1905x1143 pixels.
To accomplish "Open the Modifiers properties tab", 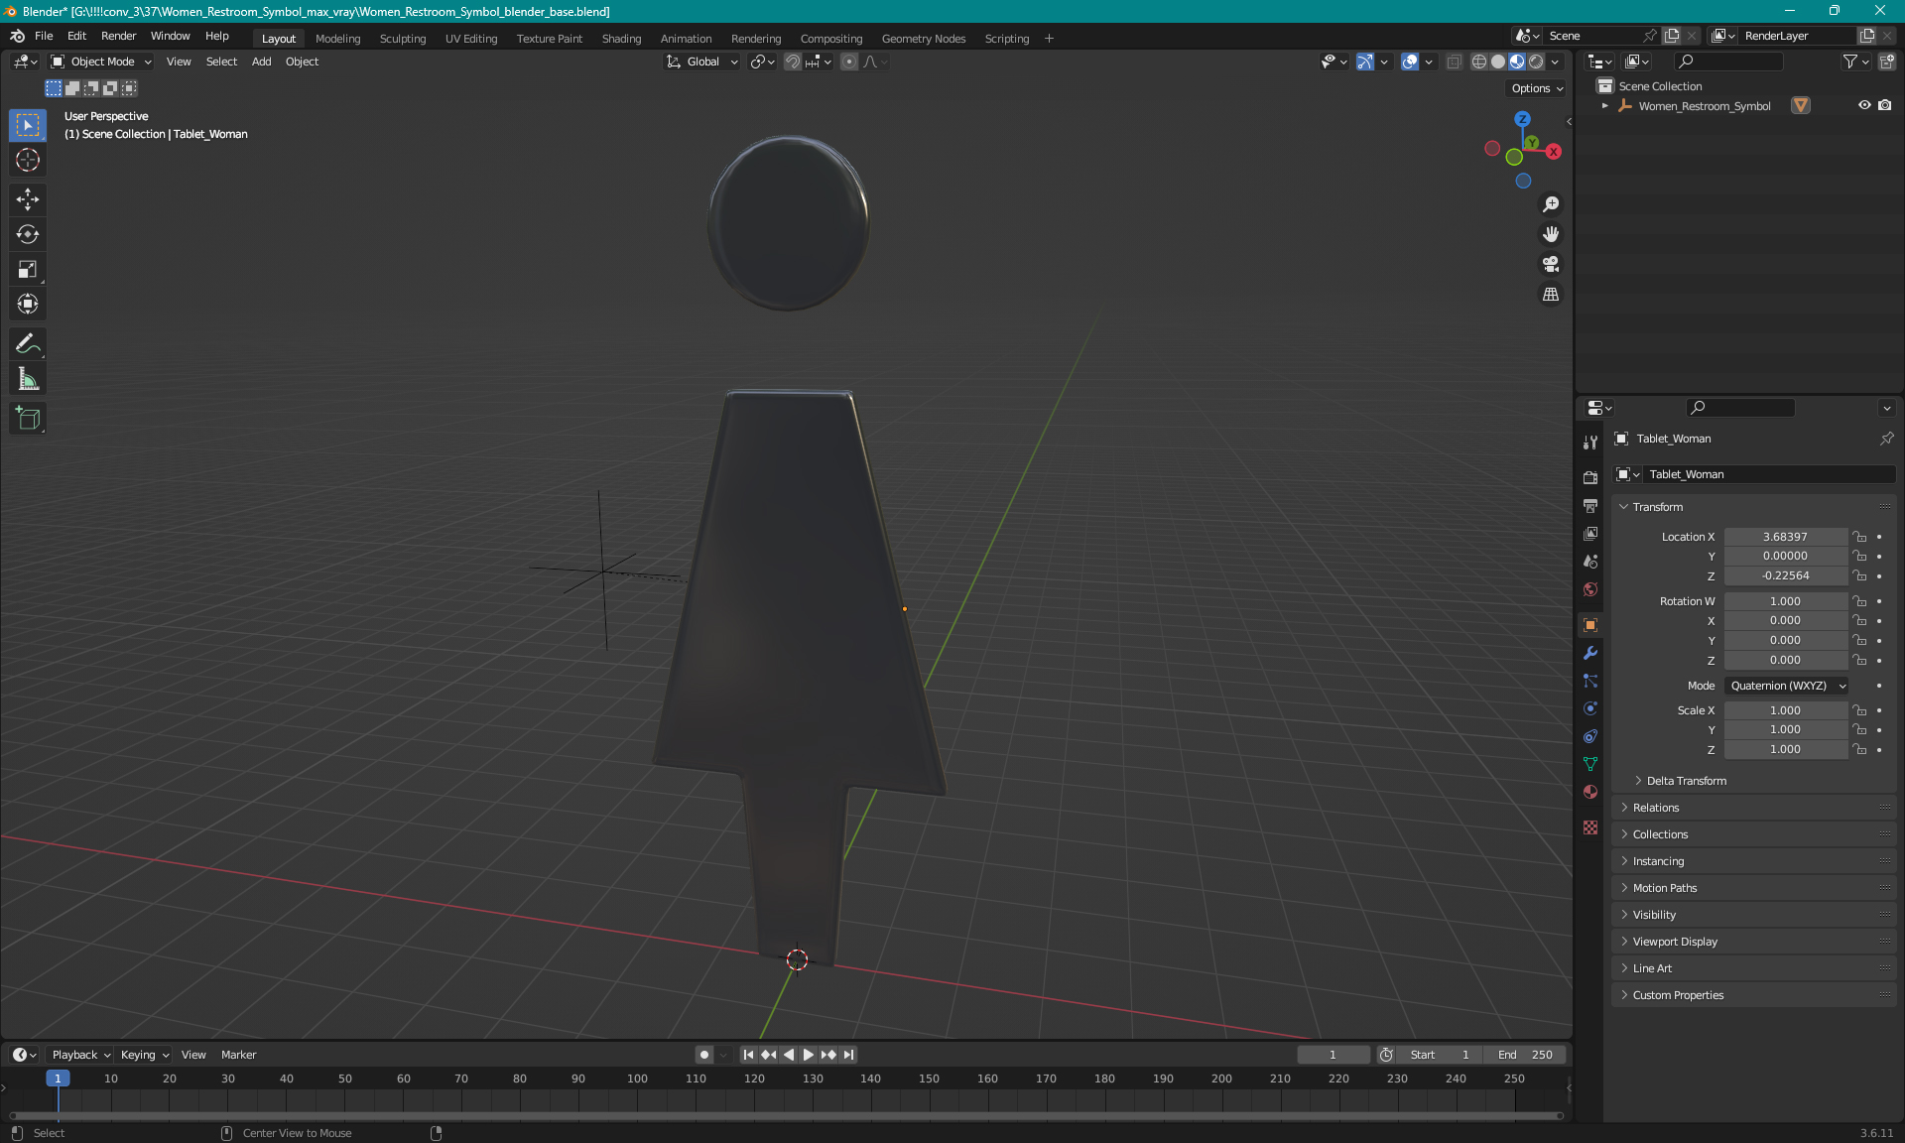I will (1590, 653).
